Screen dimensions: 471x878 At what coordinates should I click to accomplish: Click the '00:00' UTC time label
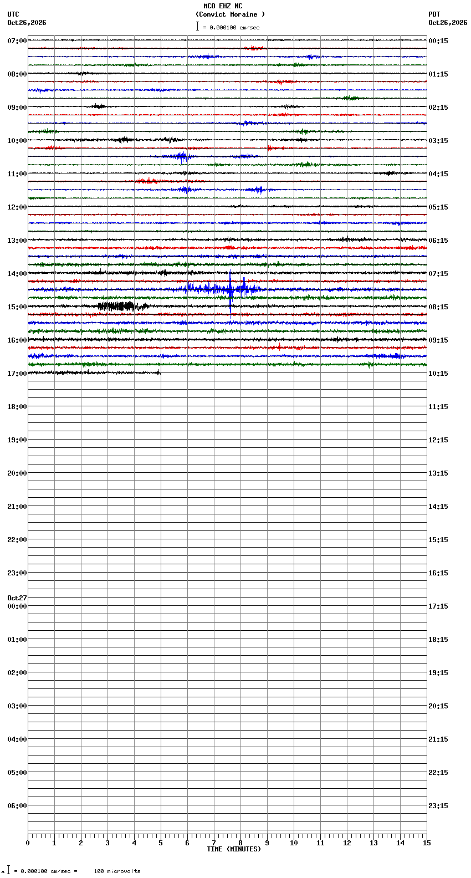tap(17, 606)
